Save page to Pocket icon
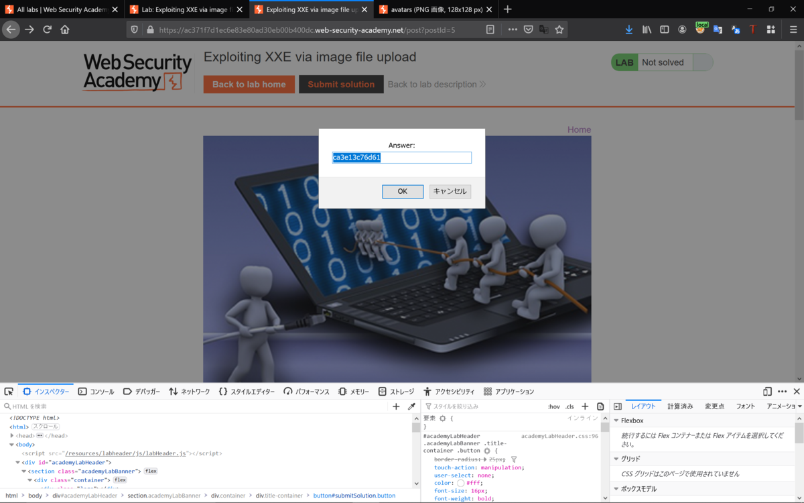804x503 pixels. coord(528,30)
